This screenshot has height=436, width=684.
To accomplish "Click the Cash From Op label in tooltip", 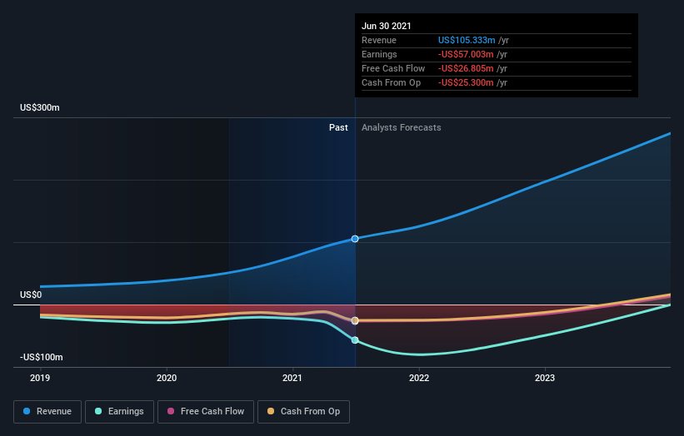I will click(x=392, y=82).
